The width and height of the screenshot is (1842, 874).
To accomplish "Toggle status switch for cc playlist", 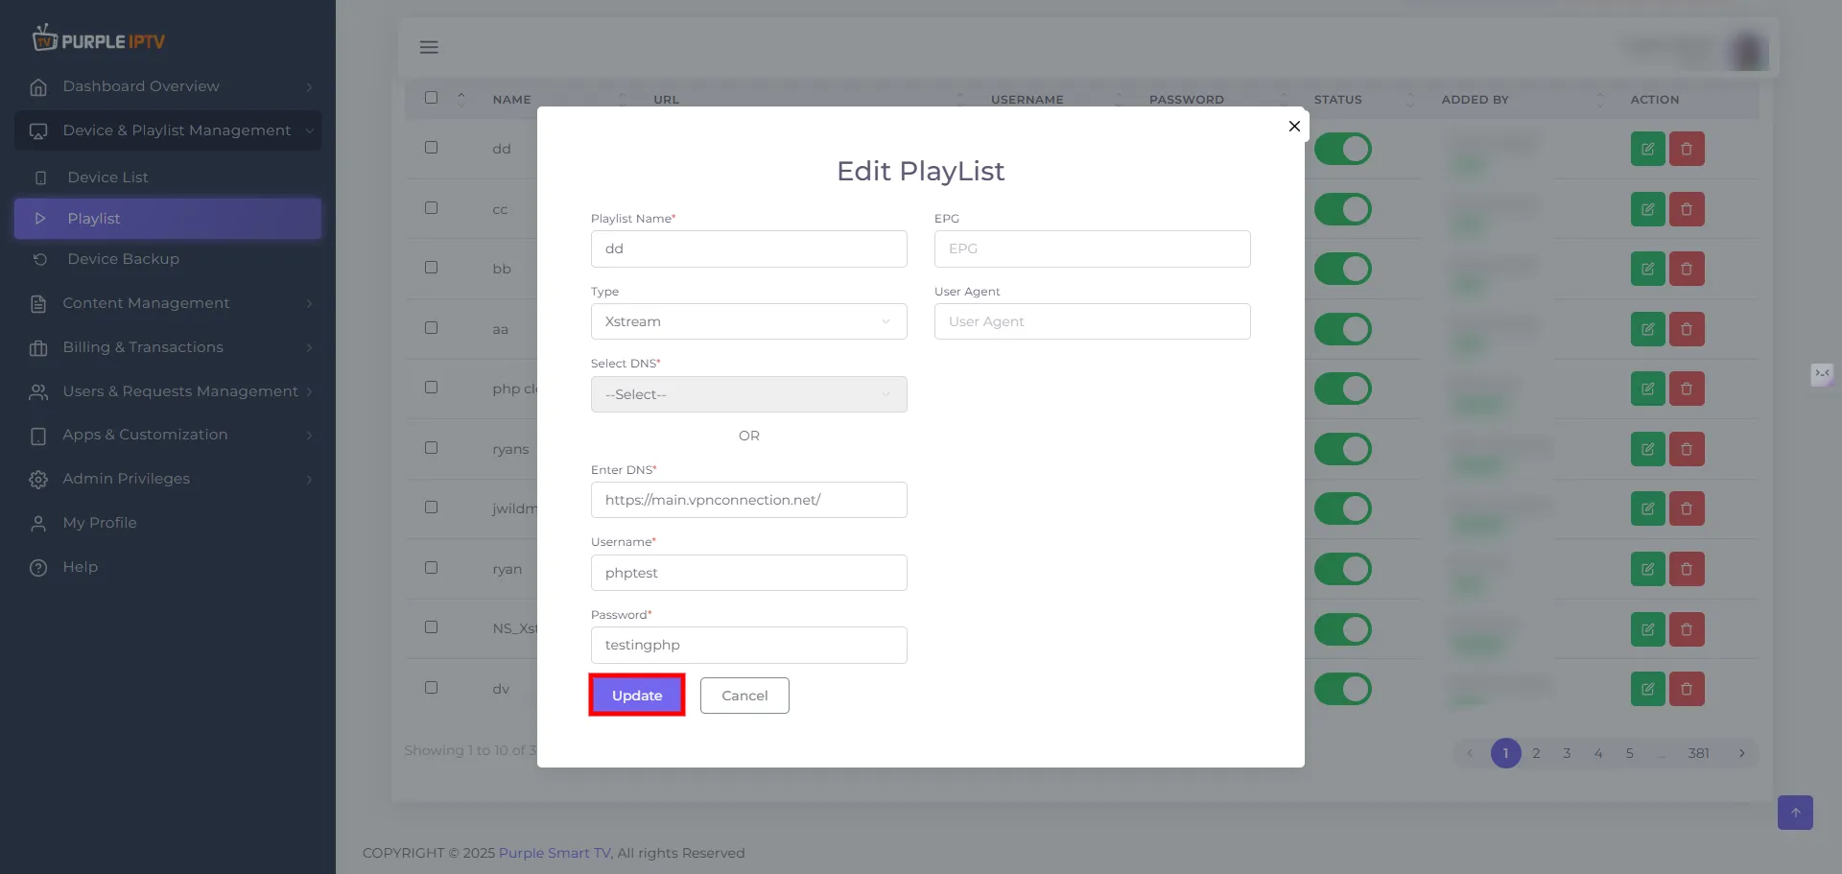I will tap(1342, 209).
